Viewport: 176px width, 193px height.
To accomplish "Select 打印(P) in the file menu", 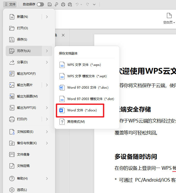I will pos(24,119).
